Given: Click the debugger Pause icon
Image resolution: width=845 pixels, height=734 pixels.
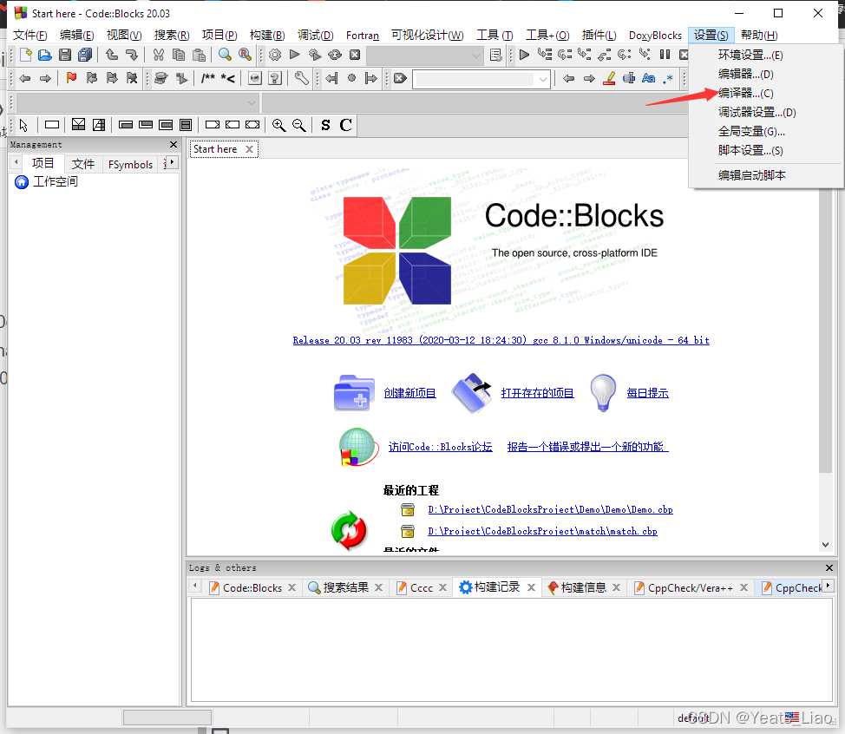Looking at the screenshot, I should [x=663, y=55].
